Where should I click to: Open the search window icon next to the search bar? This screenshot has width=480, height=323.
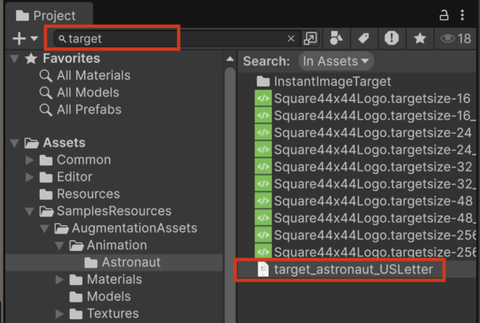(x=310, y=38)
